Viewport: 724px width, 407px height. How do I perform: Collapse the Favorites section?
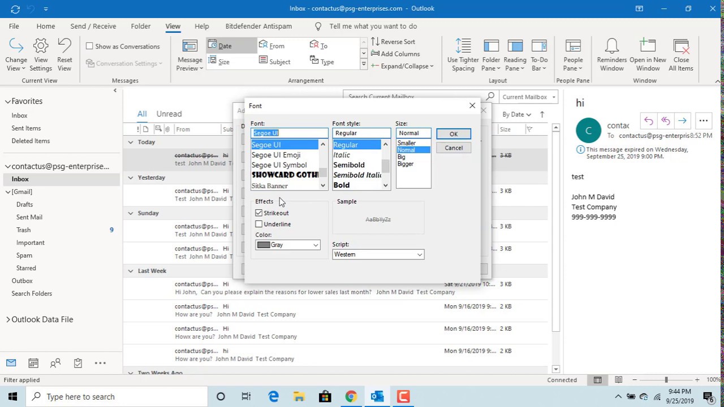[x=8, y=102]
